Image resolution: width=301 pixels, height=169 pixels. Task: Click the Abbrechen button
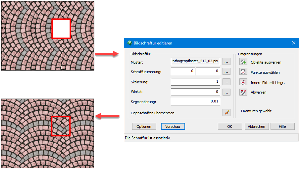pyautogui.click(x=257, y=127)
